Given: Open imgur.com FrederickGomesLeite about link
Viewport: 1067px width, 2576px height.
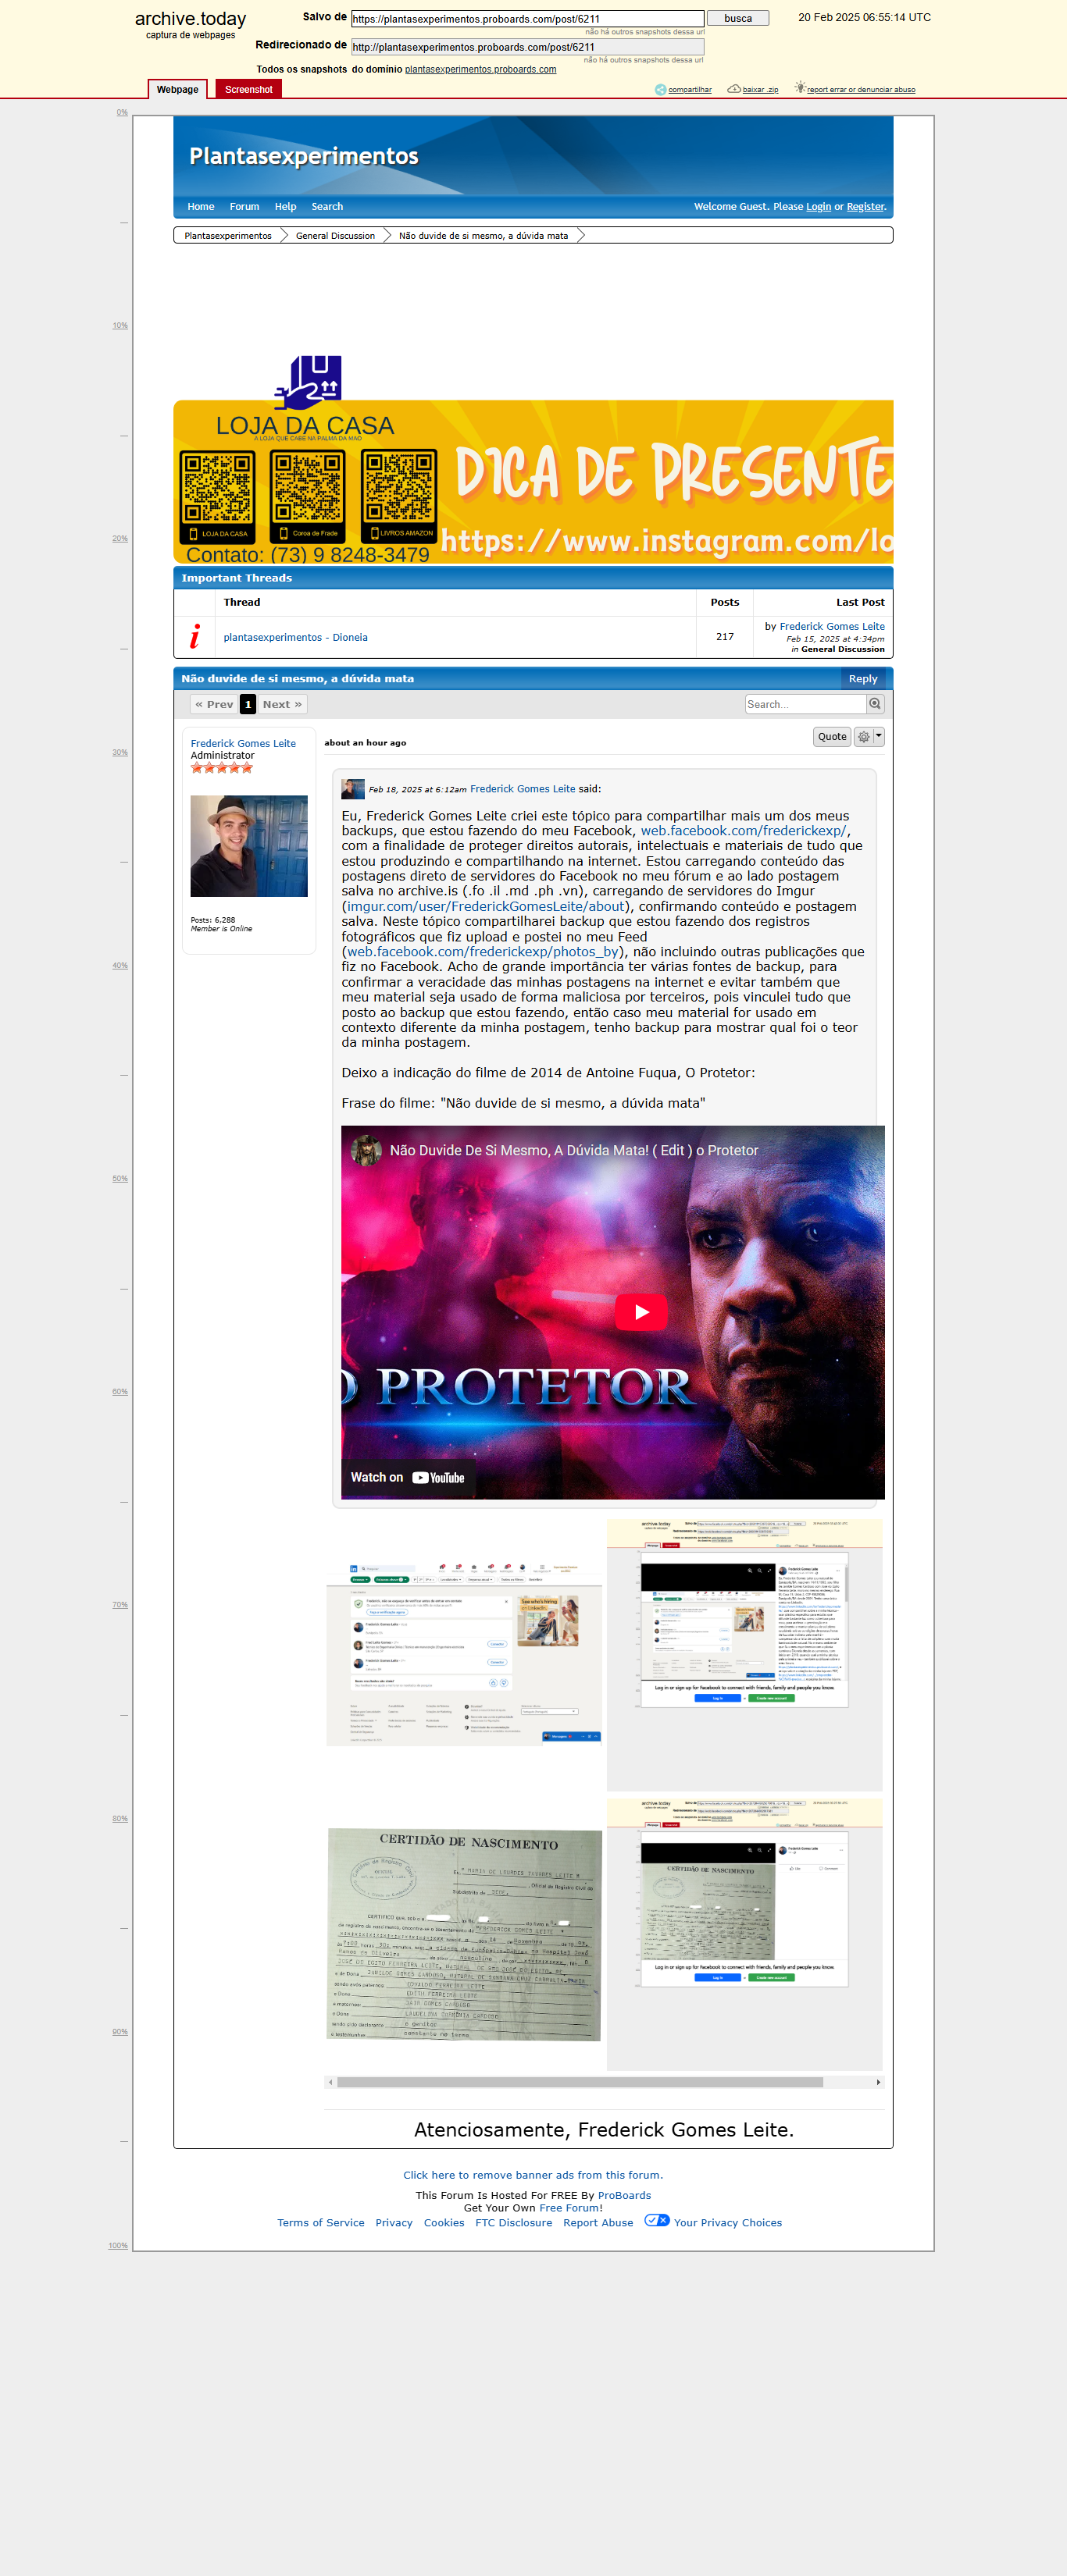Looking at the screenshot, I should 485,907.
